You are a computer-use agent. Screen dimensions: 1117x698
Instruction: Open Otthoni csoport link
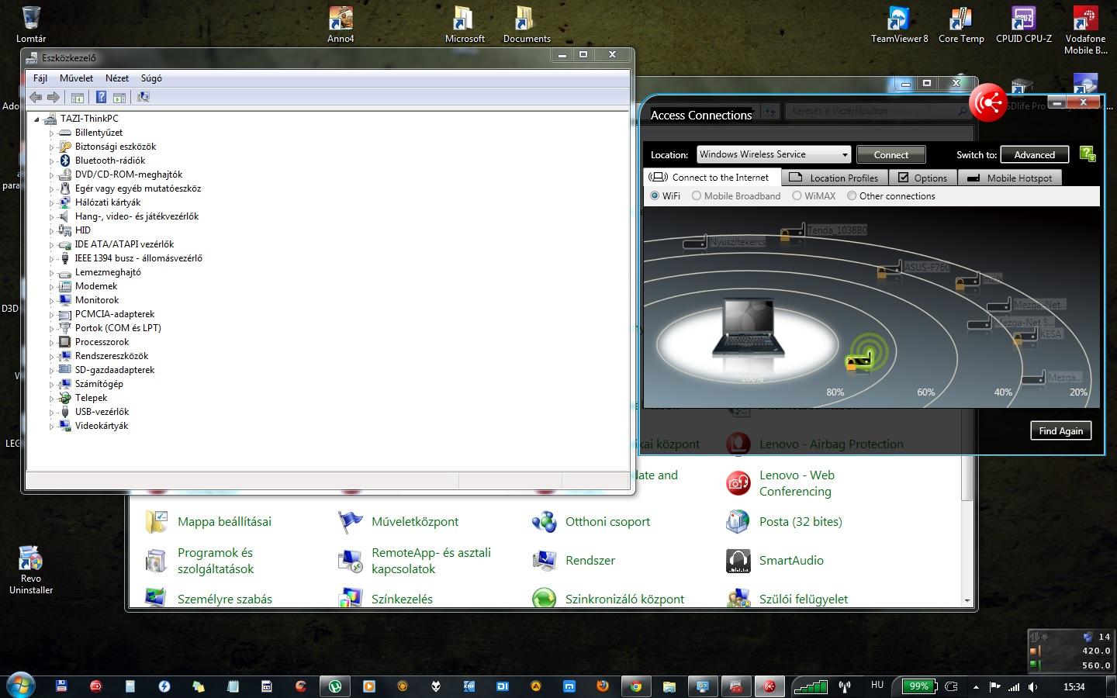coord(607,521)
